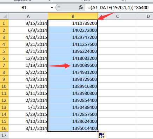Select row 9 header

point(4,79)
